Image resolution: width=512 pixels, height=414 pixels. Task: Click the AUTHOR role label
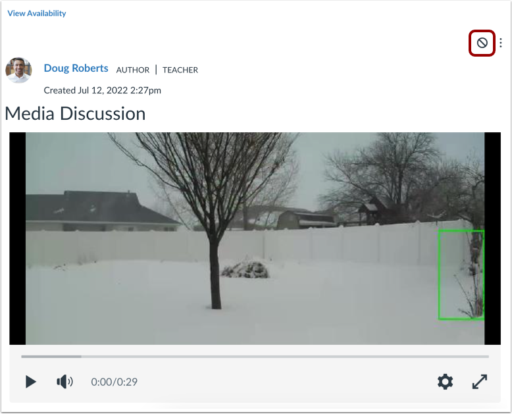coord(132,70)
